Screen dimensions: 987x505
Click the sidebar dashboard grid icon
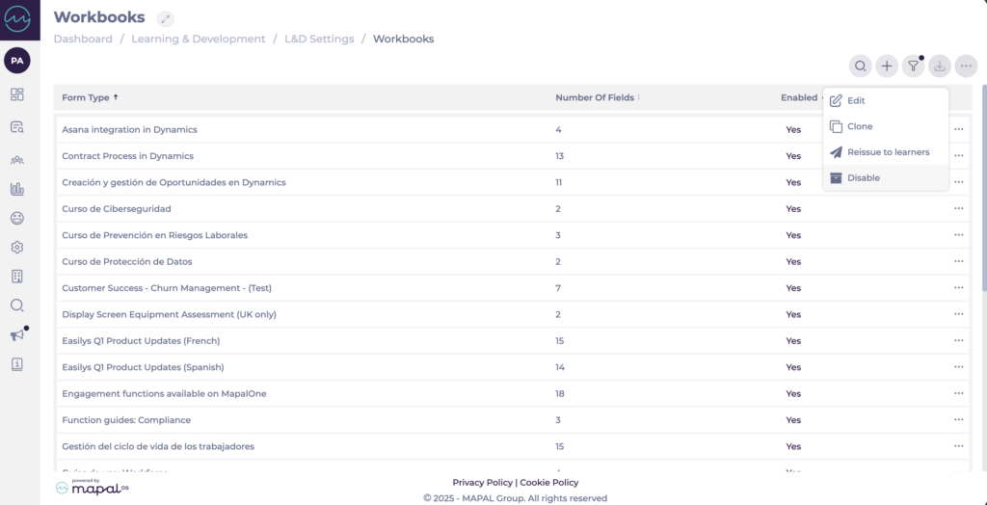point(17,94)
